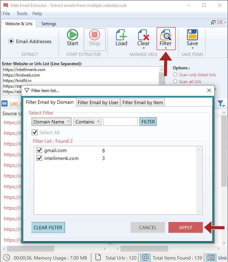This screenshot has width=228, height=262.
Task: Open the SK user account icon
Action: 213,22
